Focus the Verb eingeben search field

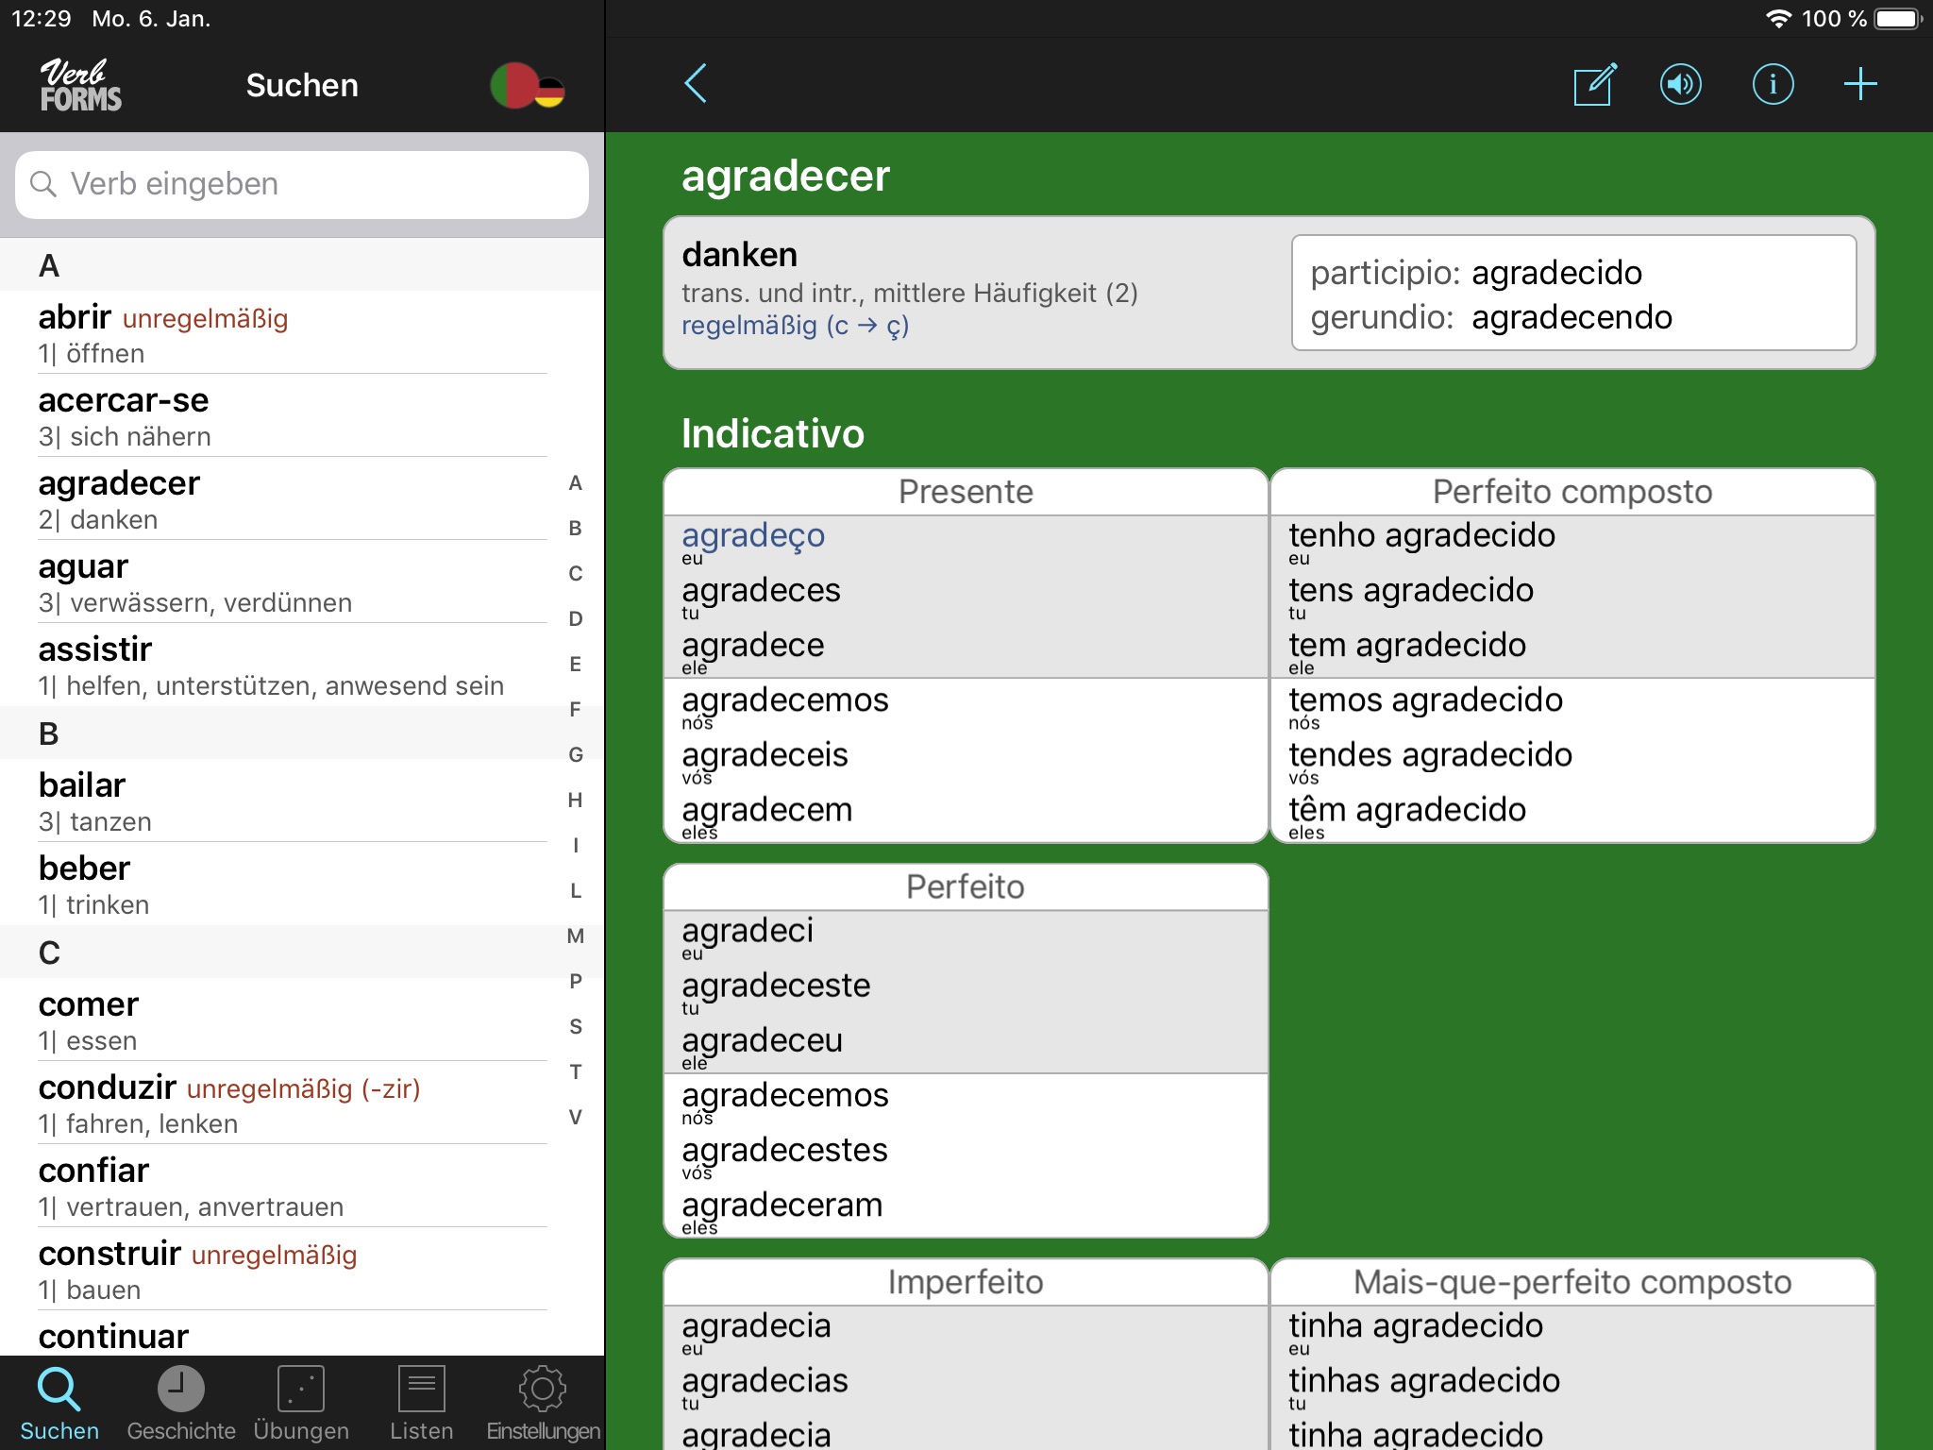(x=302, y=184)
